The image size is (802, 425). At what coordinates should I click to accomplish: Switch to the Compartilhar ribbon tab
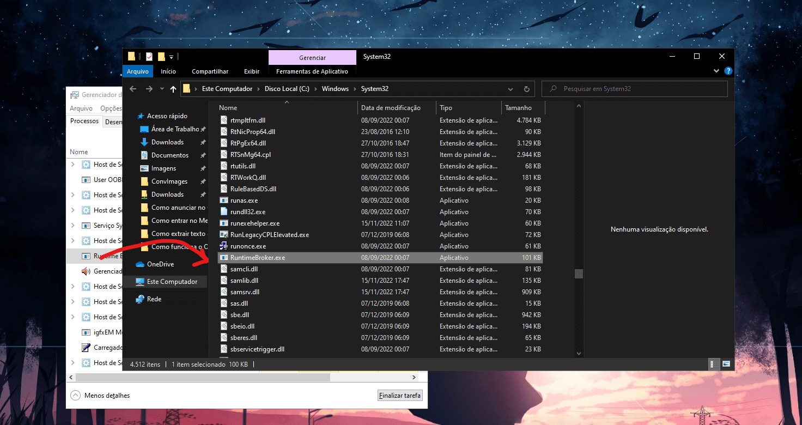click(210, 71)
